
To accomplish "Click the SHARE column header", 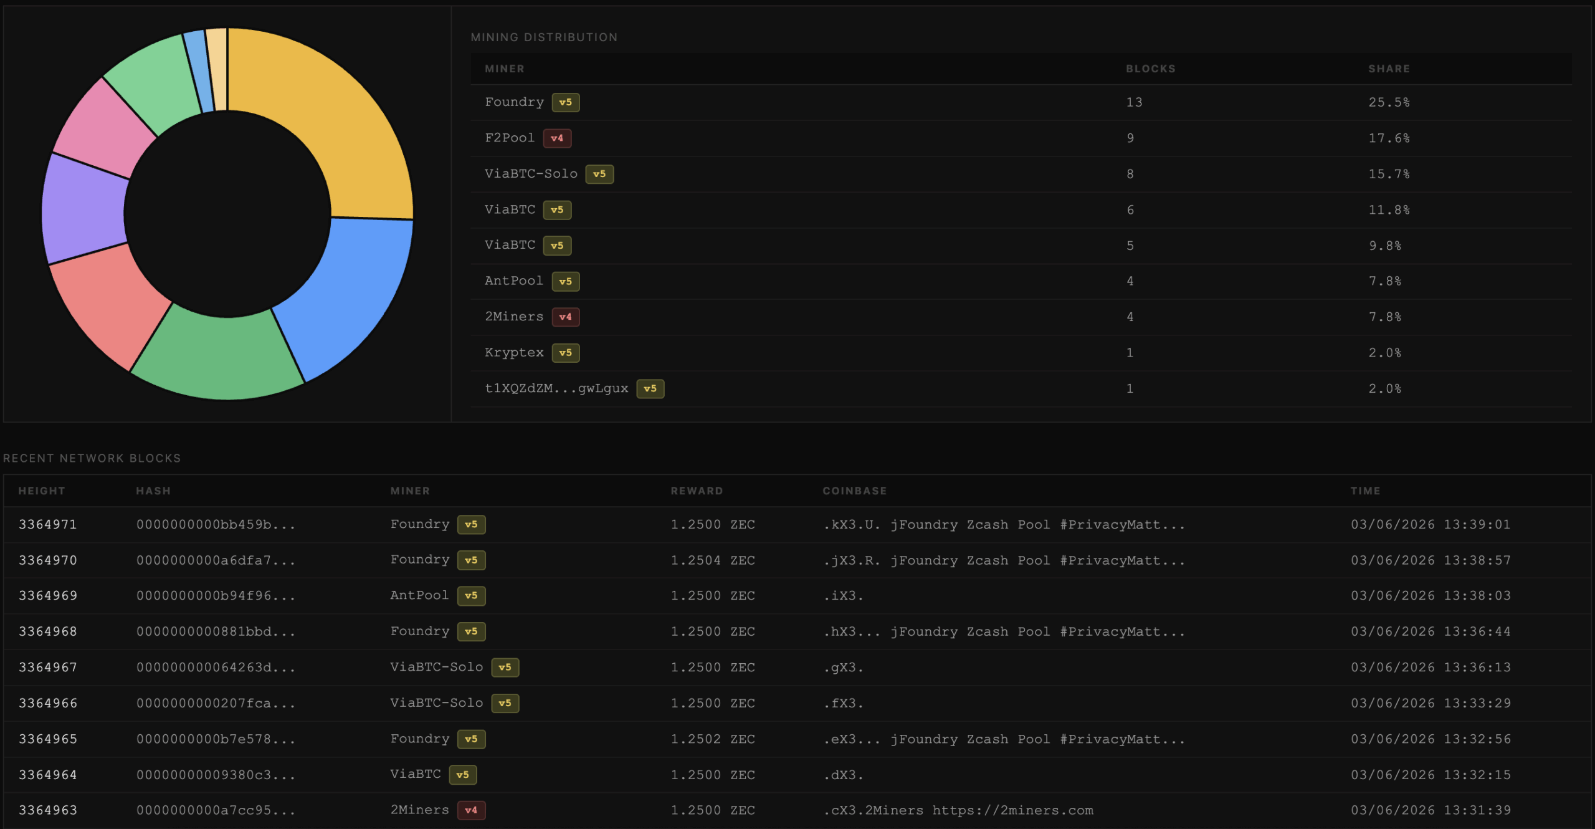I will coord(1389,69).
